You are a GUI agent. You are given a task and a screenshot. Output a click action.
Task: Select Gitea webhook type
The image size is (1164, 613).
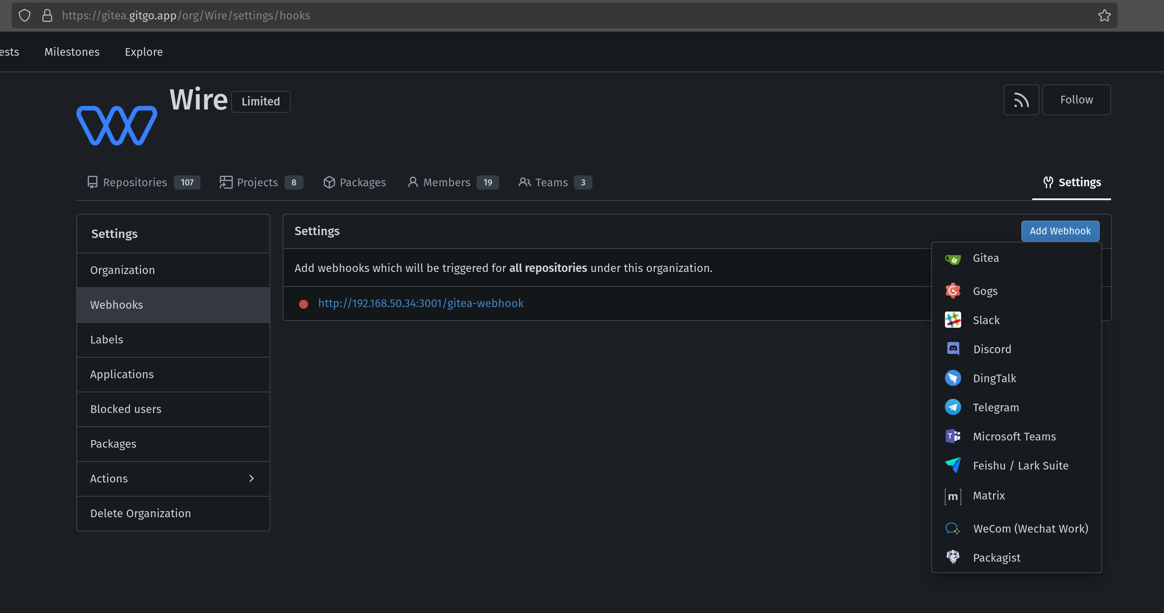tap(985, 258)
